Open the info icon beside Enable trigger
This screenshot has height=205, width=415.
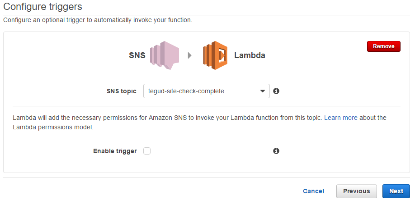(276, 151)
